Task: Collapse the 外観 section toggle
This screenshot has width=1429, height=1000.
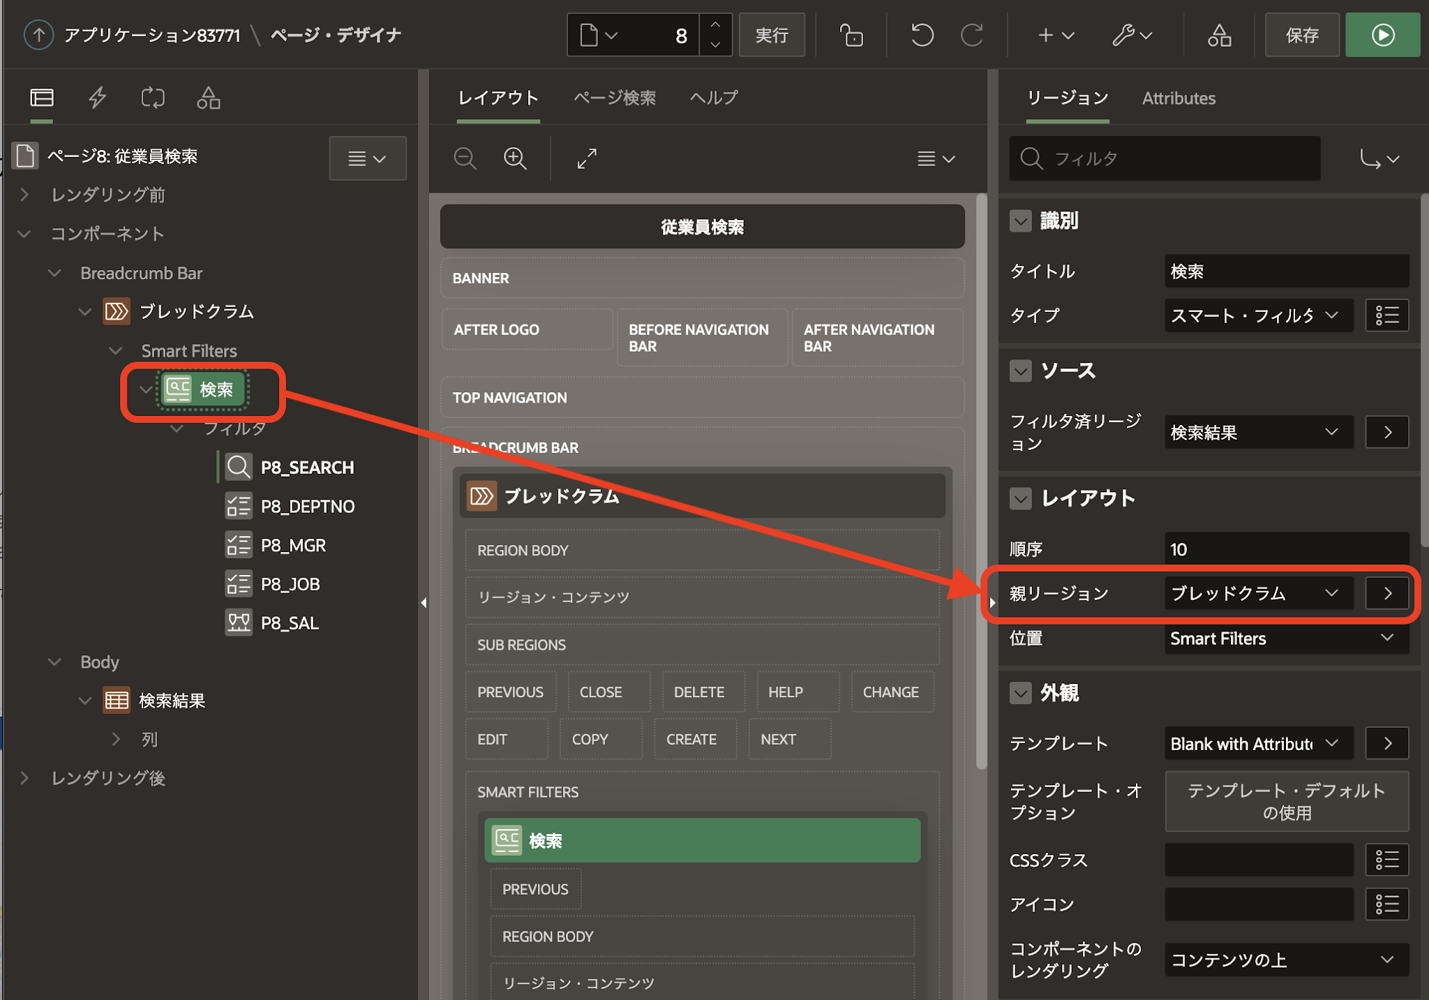Action: tap(1020, 693)
